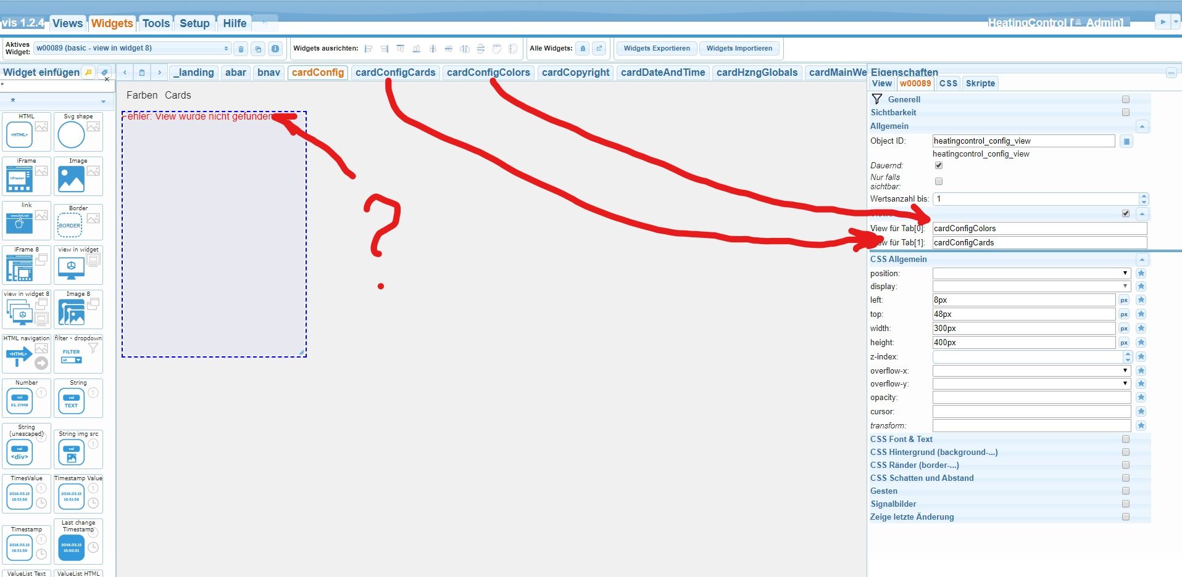Click the star icon beside position field

[1141, 273]
